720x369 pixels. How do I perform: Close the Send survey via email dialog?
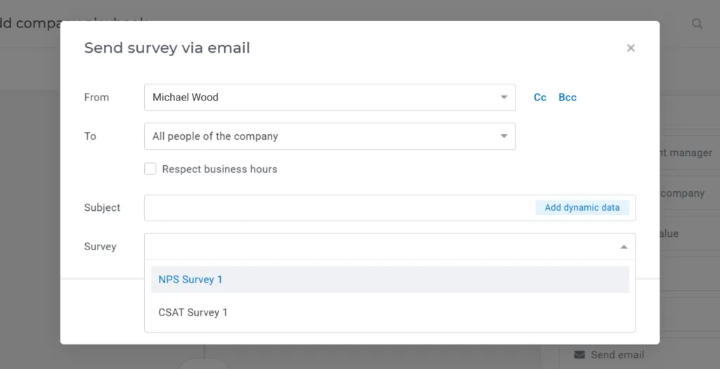click(631, 48)
